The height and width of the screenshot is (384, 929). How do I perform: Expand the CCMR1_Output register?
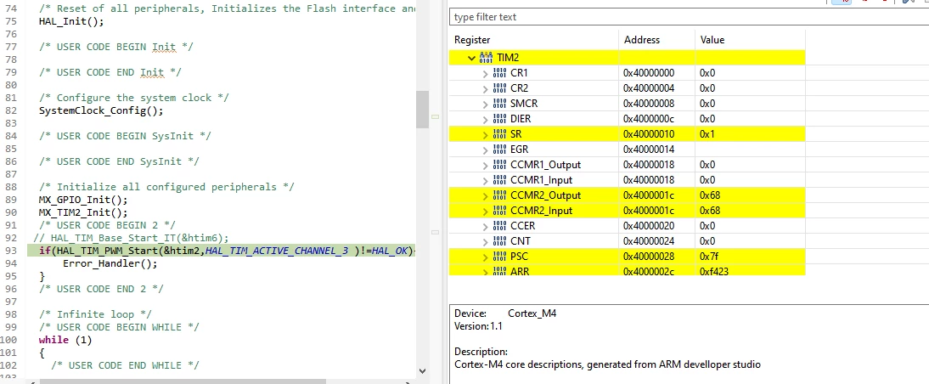coord(486,166)
